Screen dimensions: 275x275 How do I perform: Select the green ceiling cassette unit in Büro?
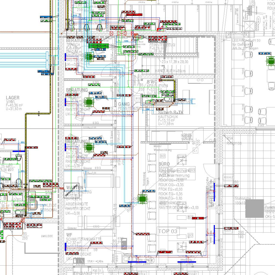point(142,199)
